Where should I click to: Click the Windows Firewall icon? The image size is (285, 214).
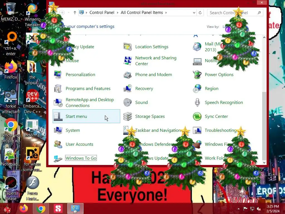coord(197,144)
